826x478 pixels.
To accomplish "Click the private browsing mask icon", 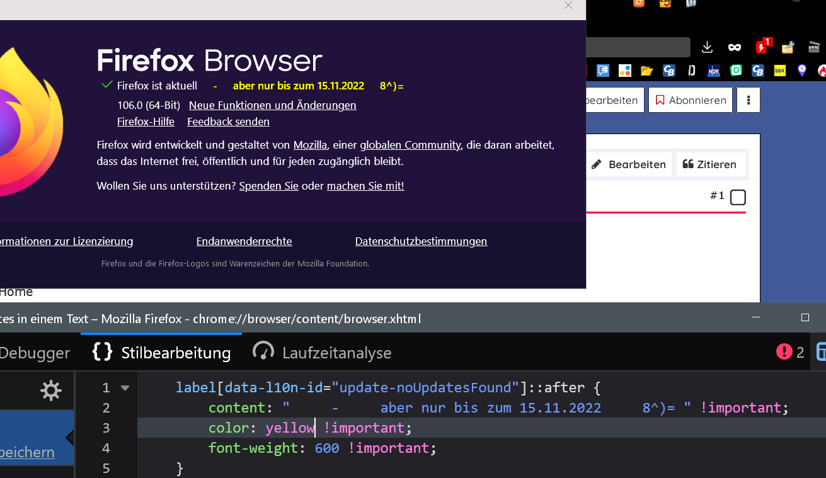I will tap(735, 47).
